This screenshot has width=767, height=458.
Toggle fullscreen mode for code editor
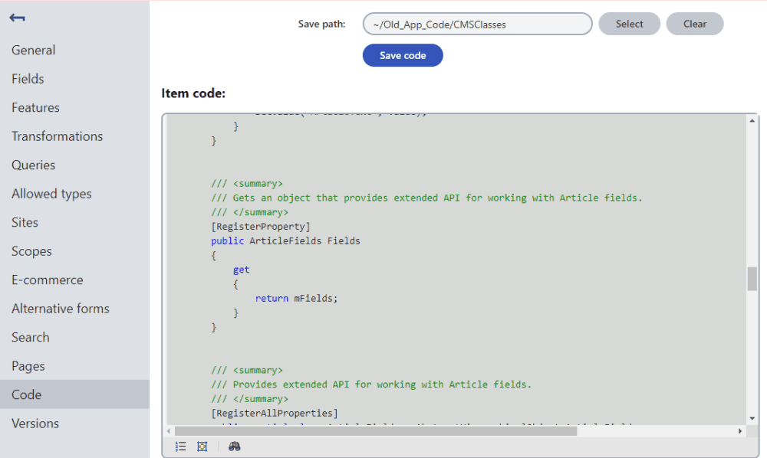click(x=202, y=447)
